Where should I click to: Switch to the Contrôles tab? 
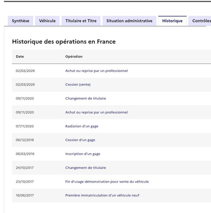click(200, 21)
